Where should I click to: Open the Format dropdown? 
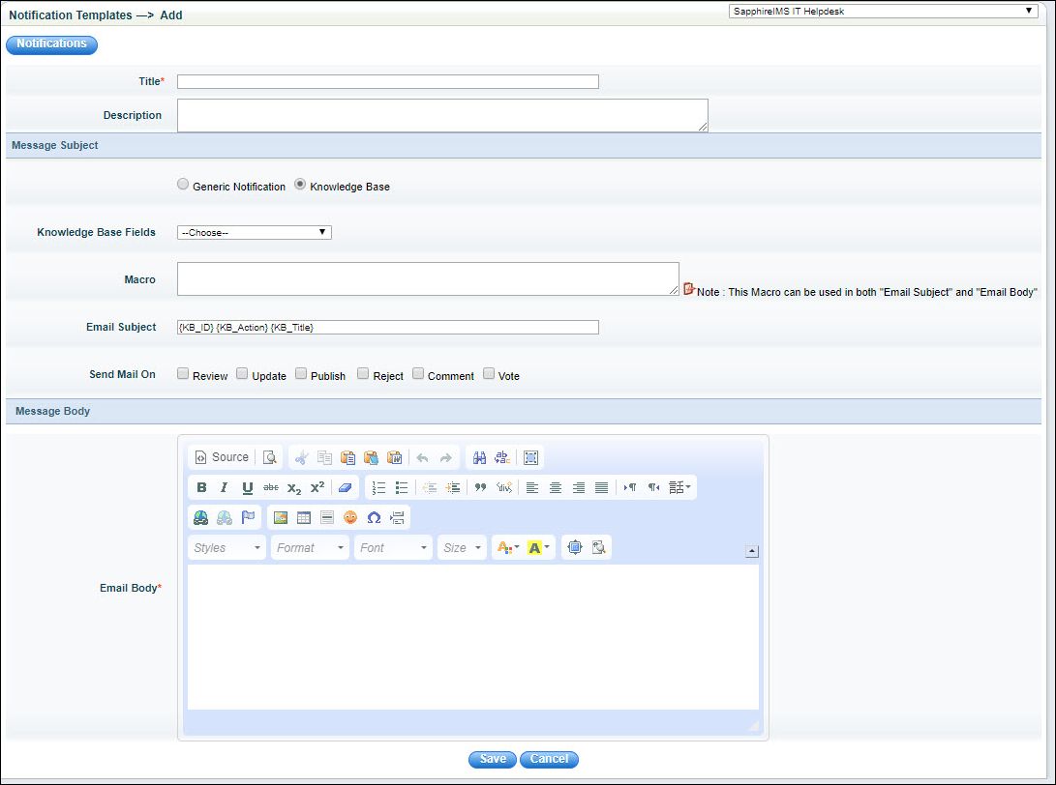point(310,547)
